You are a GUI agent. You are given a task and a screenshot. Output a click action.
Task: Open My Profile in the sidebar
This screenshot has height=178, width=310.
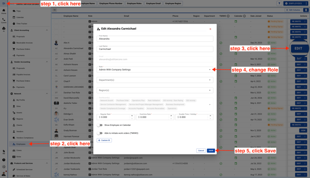[20, 100]
